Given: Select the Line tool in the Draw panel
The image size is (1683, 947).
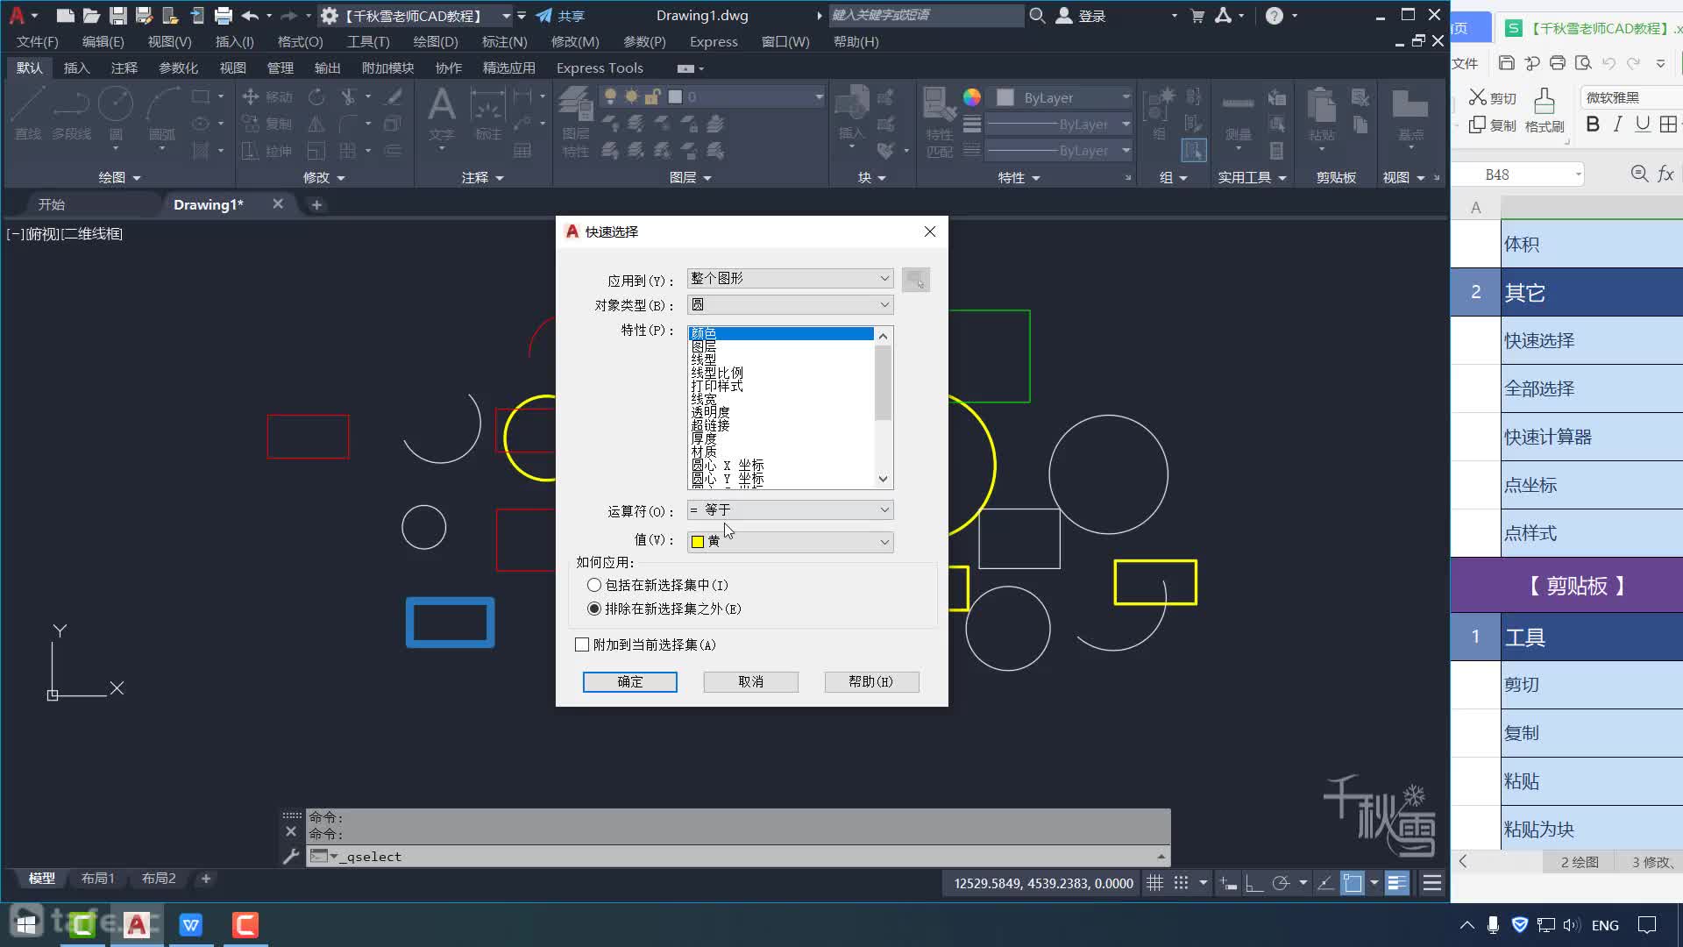Looking at the screenshot, I should (28, 115).
